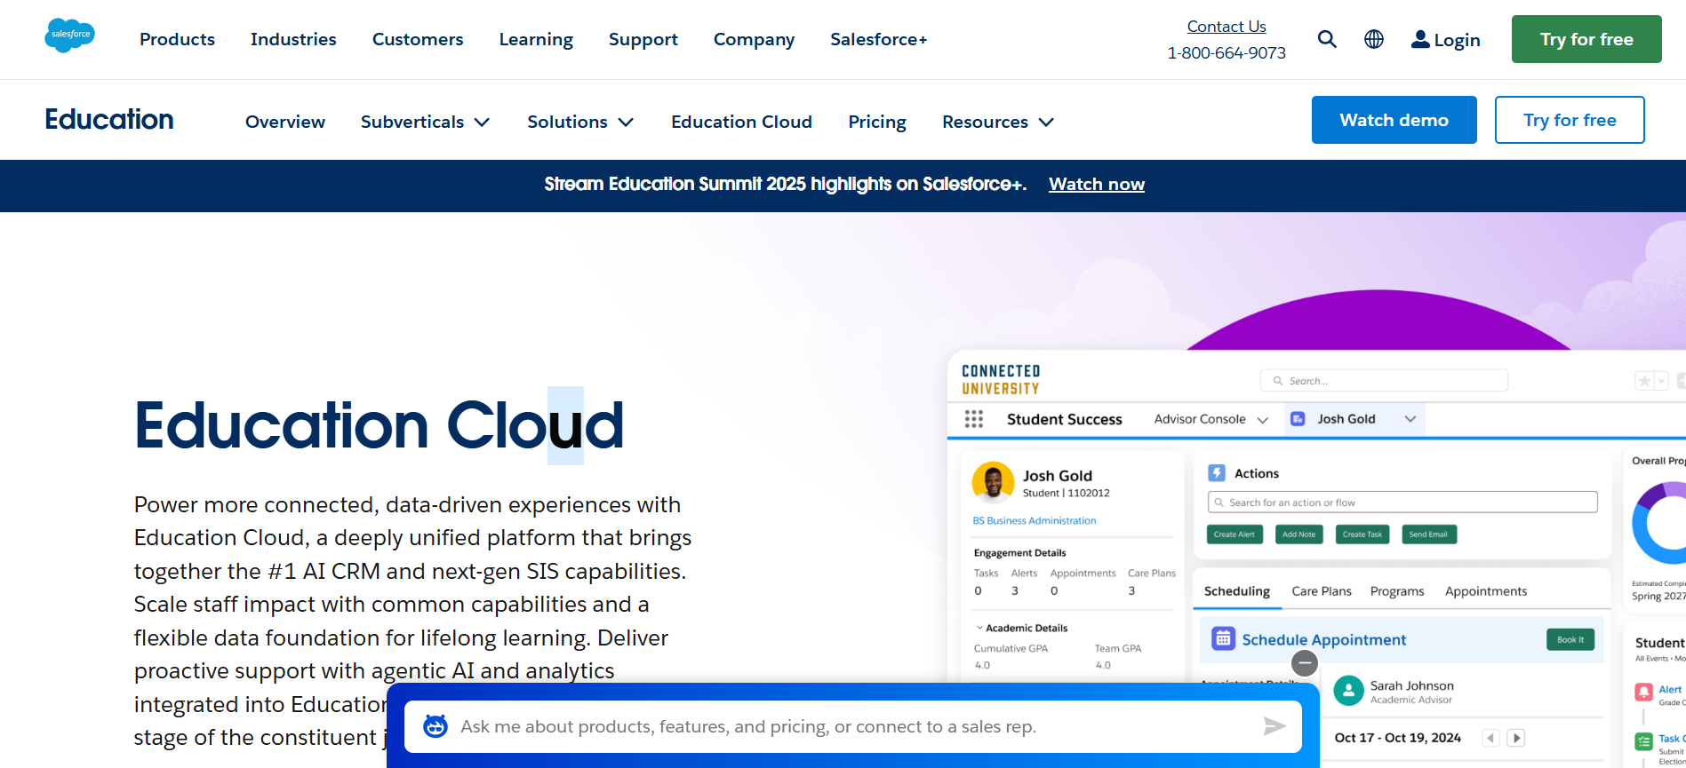This screenshot has height=768, width=1686.
Task: Expand the Solutions dropdown
Action: click(580, 122)
